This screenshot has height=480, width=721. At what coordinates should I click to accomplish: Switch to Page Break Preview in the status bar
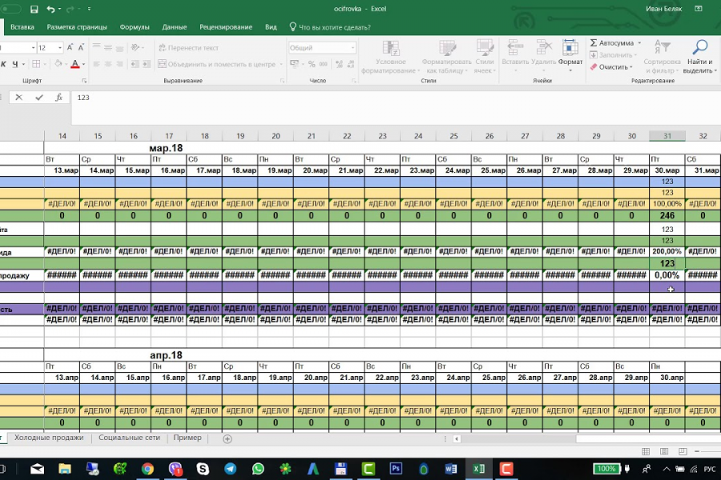pyautogui.click(x=683, y=451)
